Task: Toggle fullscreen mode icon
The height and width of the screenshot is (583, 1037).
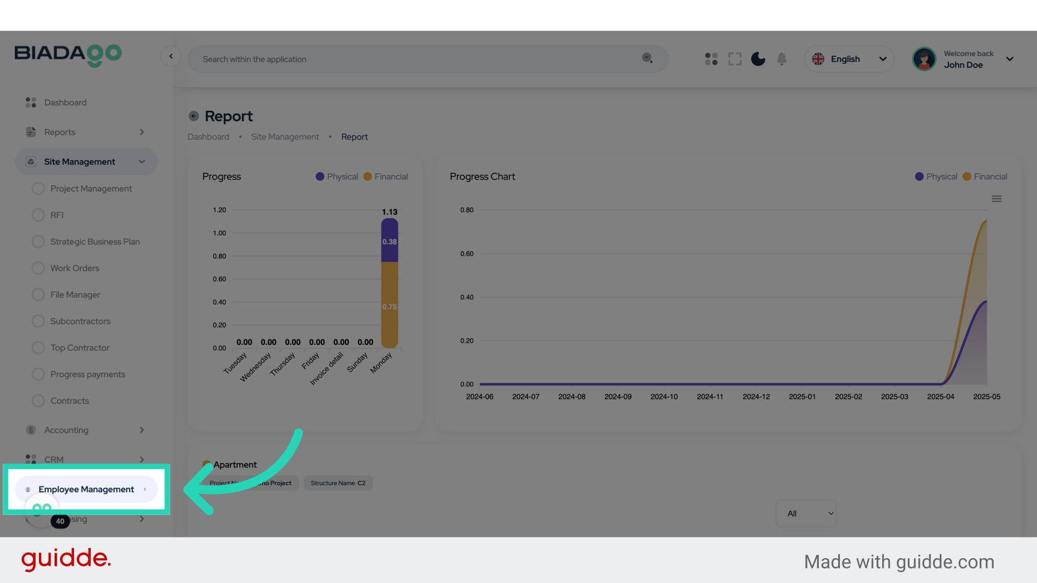Action: click(x=735, y=59)
